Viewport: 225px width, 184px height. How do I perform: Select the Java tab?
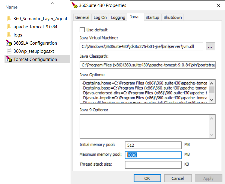click(135, 17)
